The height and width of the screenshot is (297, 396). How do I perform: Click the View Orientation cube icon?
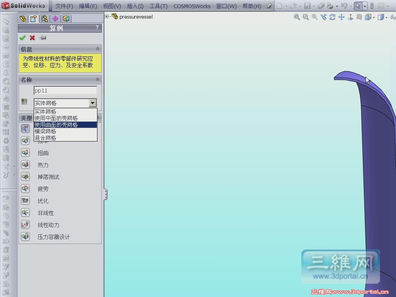tap(368, 17)
